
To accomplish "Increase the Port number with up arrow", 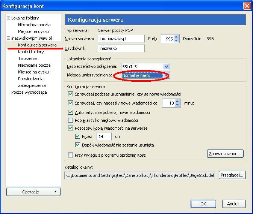I will (x=177, y=37).
